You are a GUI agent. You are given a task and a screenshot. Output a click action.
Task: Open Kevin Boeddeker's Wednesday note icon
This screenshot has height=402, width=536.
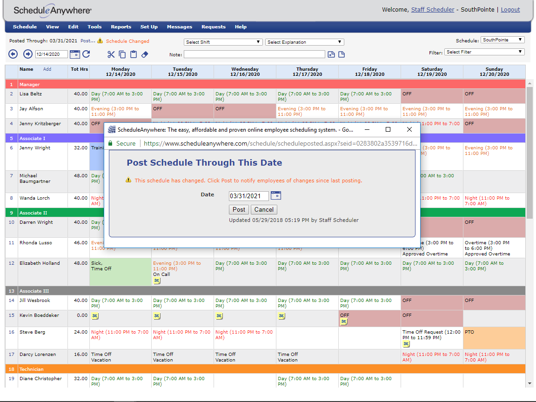(219, 316)
